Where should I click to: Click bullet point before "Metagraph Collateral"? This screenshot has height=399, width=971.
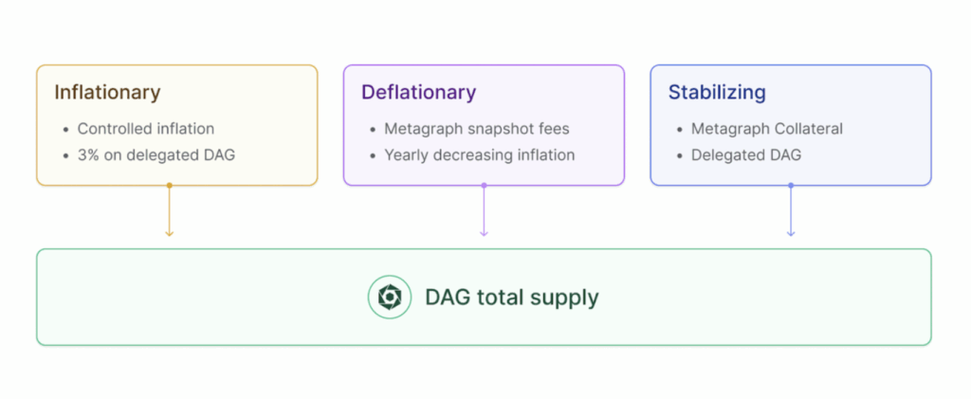point(679,130)
